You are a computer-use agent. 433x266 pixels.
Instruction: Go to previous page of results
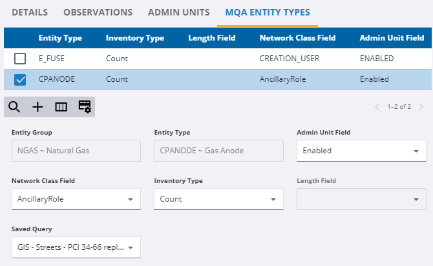(x=377, y=107)
